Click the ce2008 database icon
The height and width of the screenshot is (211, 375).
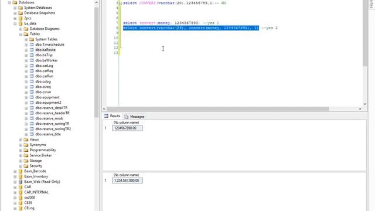click(x=21, y=198)
